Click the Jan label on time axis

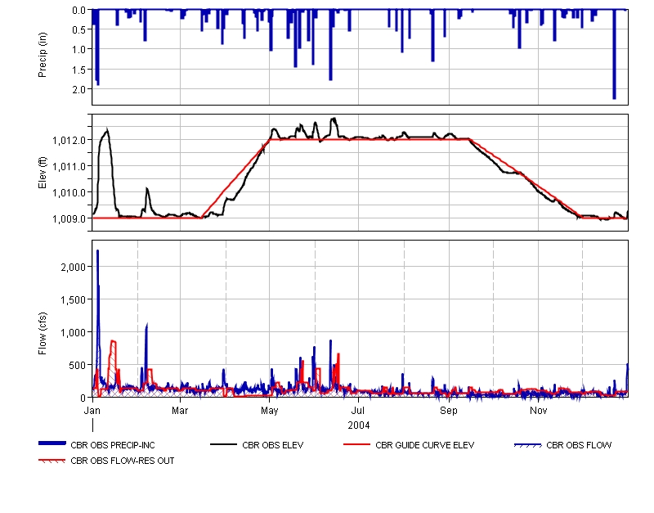92,411
